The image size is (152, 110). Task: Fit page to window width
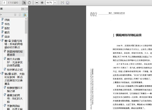(62, 3)
